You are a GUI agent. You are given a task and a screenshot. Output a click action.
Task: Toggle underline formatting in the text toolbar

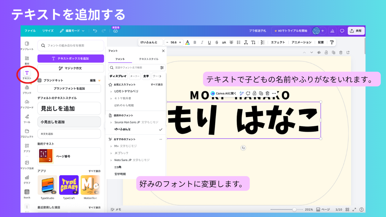click(209, 42)
